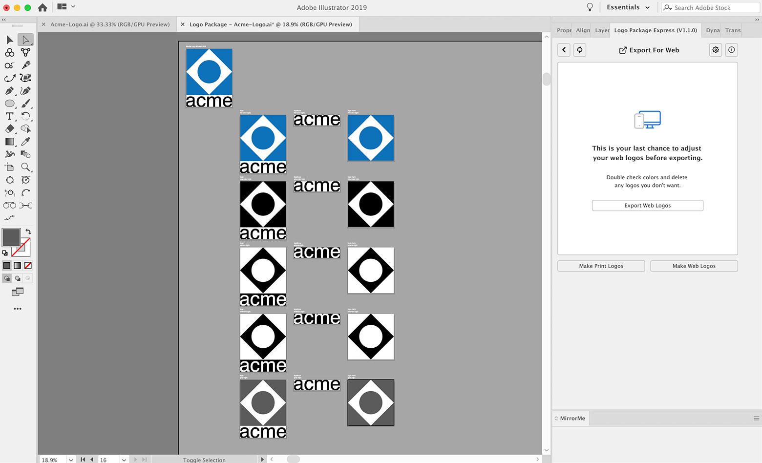This screenshot has width=762, height=463.
Task: Select the Type tool
Action: pos(9,116)
